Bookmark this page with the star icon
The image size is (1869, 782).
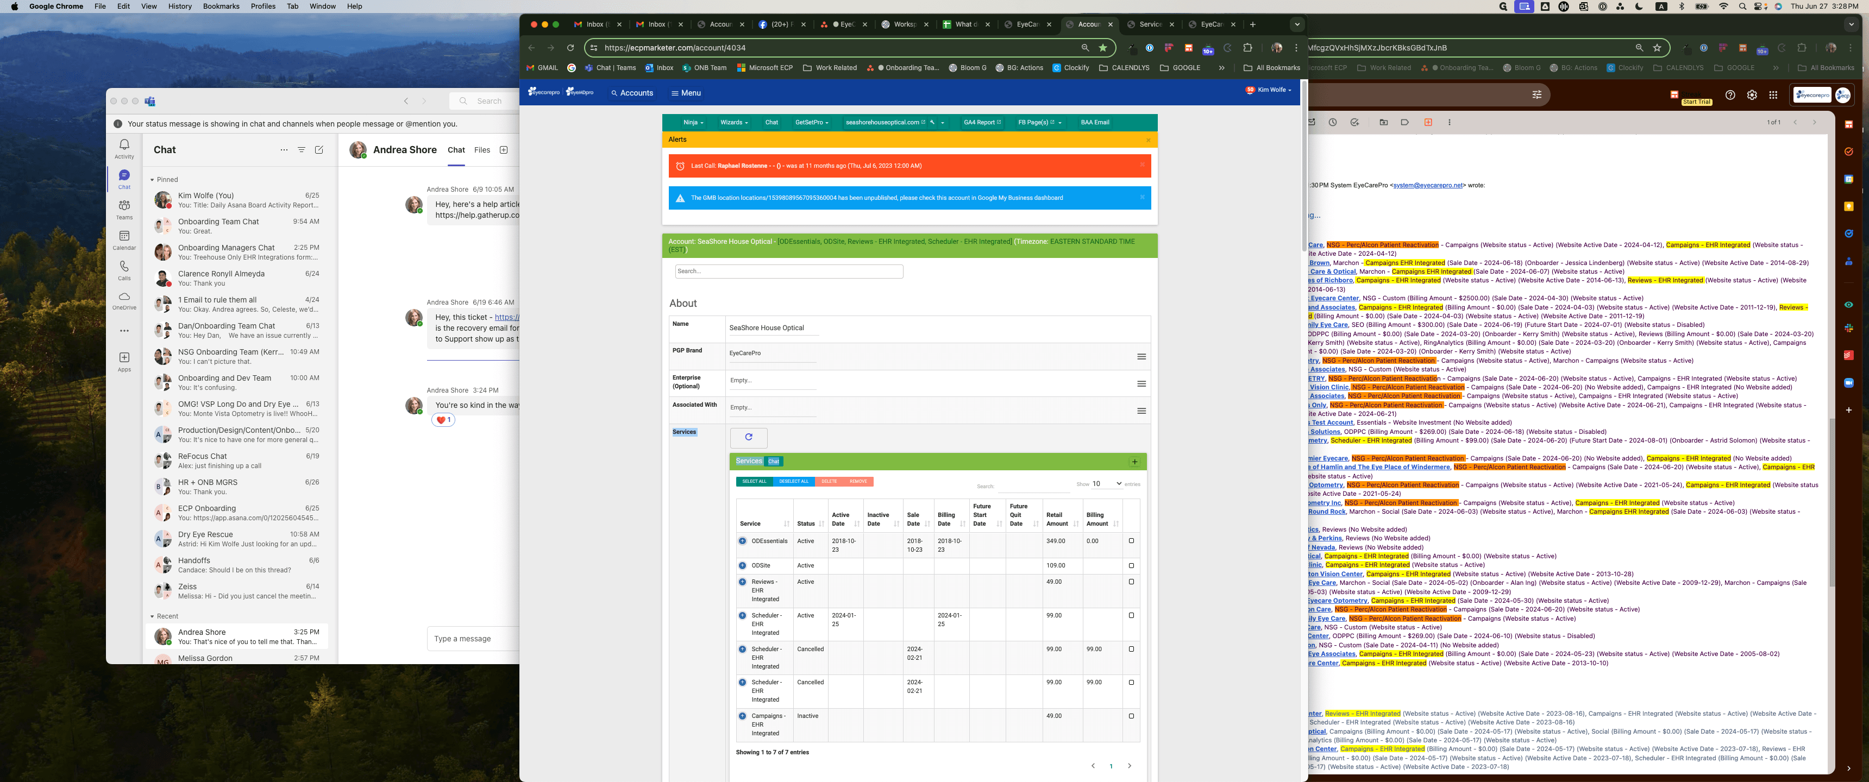(1103, 48)
